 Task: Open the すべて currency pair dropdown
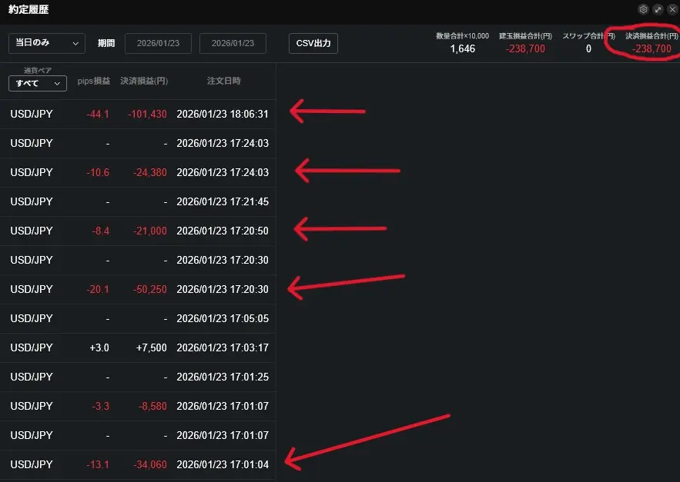pyautogui.click(x=38, y=83)
